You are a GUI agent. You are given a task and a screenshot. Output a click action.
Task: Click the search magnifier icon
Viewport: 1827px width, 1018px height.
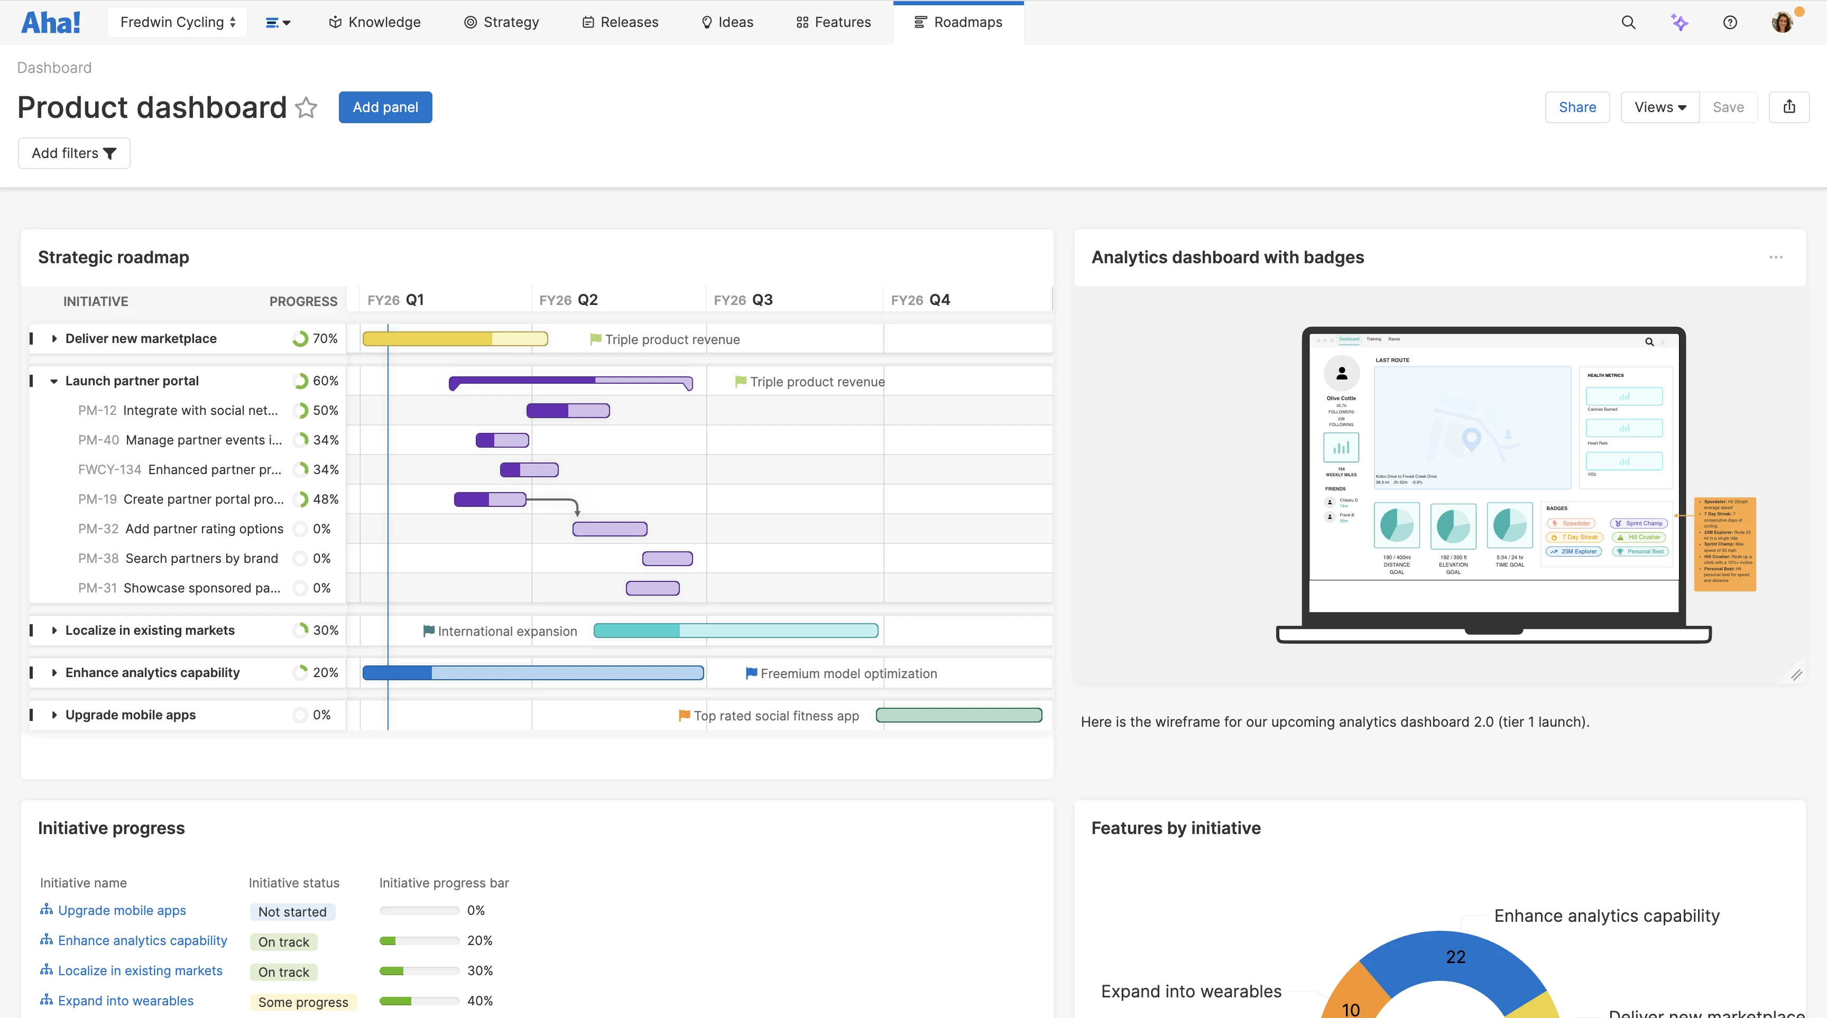click(x=1628, y=22)
